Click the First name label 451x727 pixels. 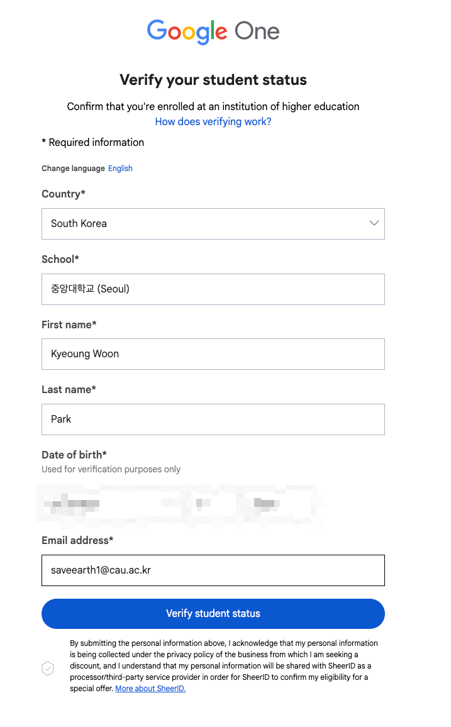point(69,325)
